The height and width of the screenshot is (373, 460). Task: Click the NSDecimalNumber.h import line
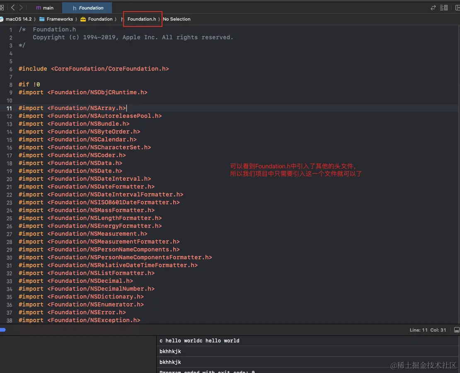[x=87, y=289]
